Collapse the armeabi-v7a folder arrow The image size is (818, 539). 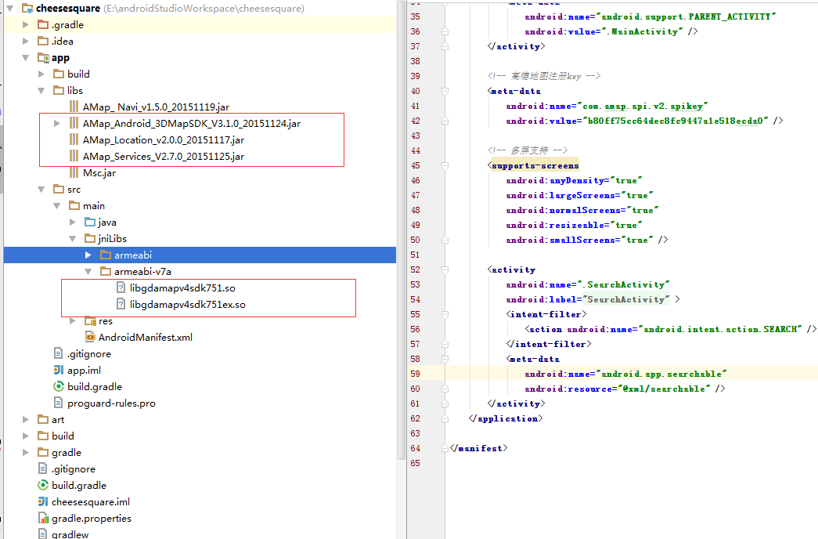point(88,272)
